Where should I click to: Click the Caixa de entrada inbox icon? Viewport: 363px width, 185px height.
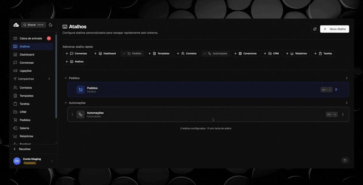15,38
